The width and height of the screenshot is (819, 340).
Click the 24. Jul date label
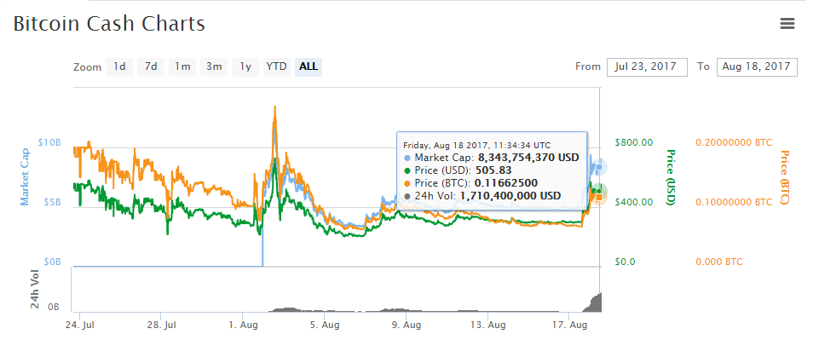coord(80,325)
